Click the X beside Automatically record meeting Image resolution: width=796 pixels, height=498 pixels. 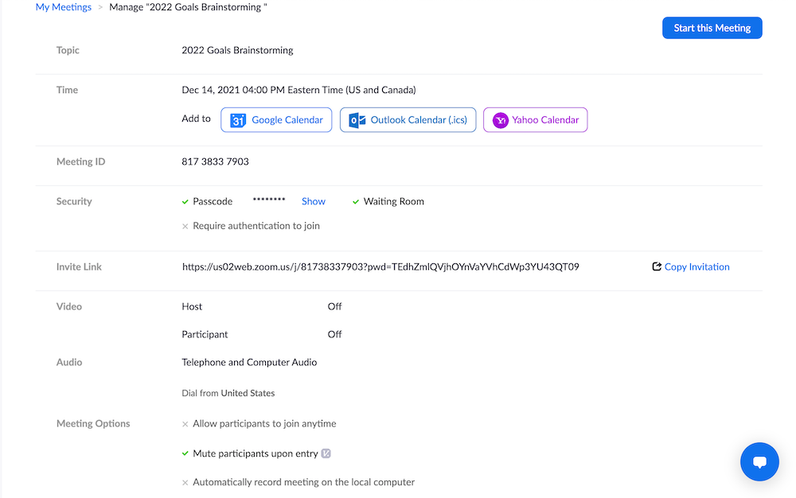pos(185,482)
